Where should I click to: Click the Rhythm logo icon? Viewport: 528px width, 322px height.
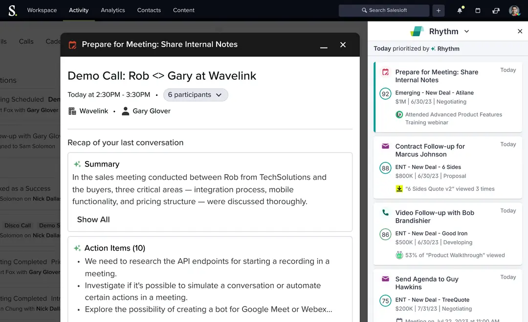tap(417, 31)
